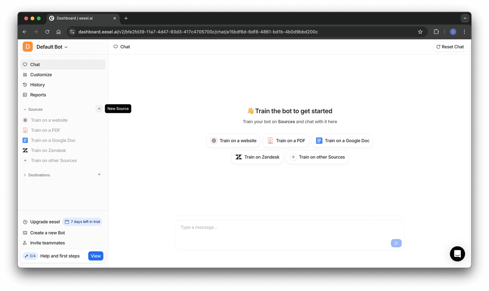This screenshot has height=291, width=489.
Task: Click the Train the bot to get started heading
Action: [290, 111]
